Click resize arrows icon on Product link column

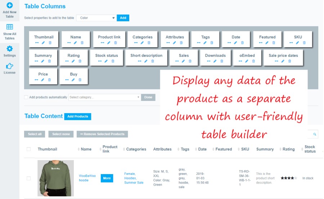102,43
